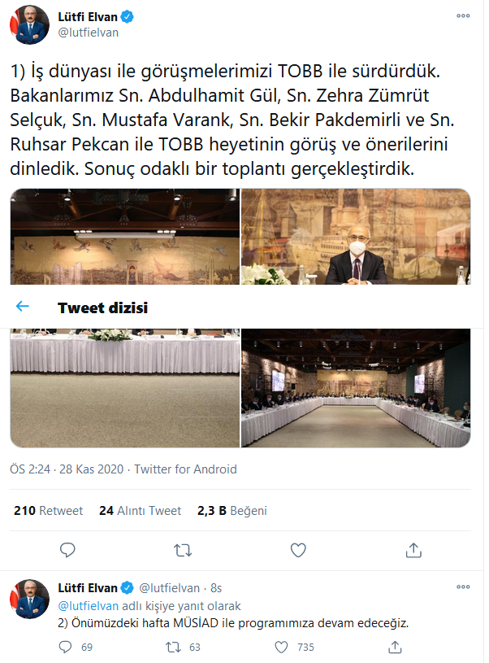Share the MÜSİAD reply tweet
This screenshot has height=663, width=489.
pos(396,648)
